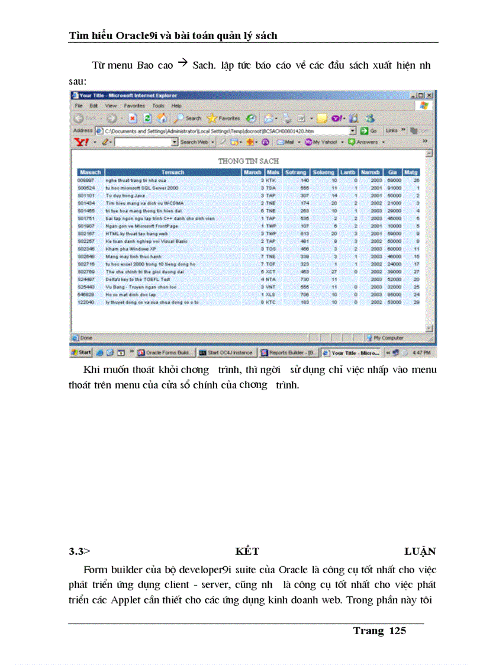Image resolution: width=483 pixels, height=665 pixels.
Task: Click the Stop loading icon
Action: click(x=133, y=118)
